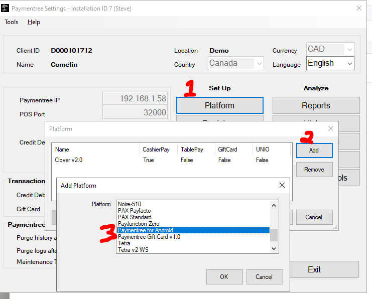Select Noire-510 in platform list
The width and height of the screenshot is (372, 299).
point(193,204)
